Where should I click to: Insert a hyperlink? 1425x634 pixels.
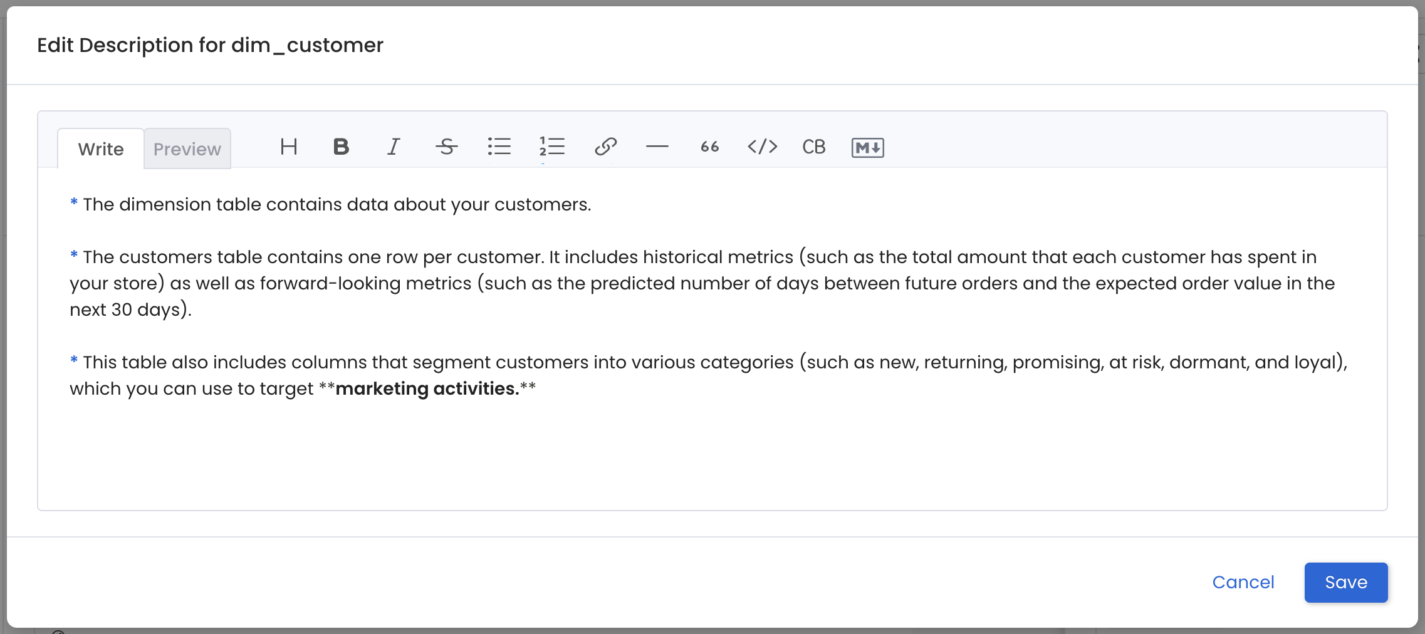coord(605,147)
